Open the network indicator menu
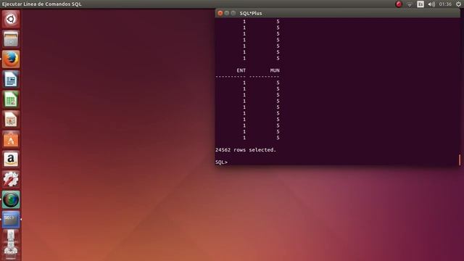This screenshot has height=261, width=464. 410,4
